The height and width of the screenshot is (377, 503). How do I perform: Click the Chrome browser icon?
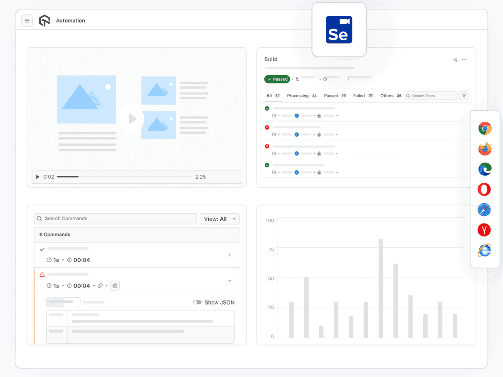coord(485,128)
